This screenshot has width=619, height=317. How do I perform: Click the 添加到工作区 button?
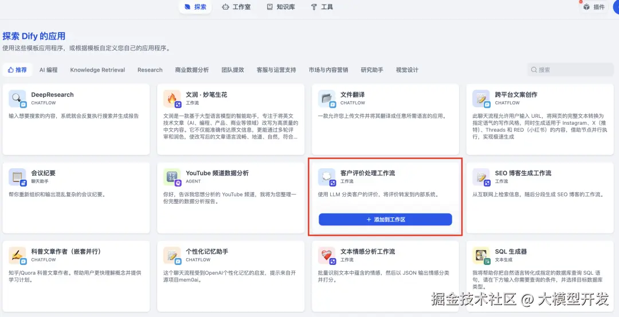385,220
